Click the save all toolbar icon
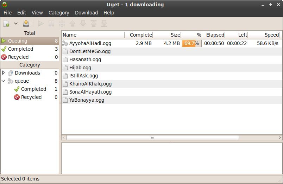 (x=26, y=24)
